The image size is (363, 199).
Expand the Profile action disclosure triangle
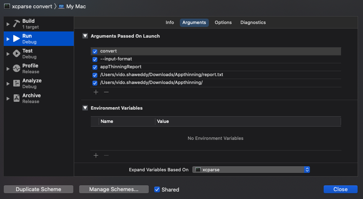[x=8, y=69]
